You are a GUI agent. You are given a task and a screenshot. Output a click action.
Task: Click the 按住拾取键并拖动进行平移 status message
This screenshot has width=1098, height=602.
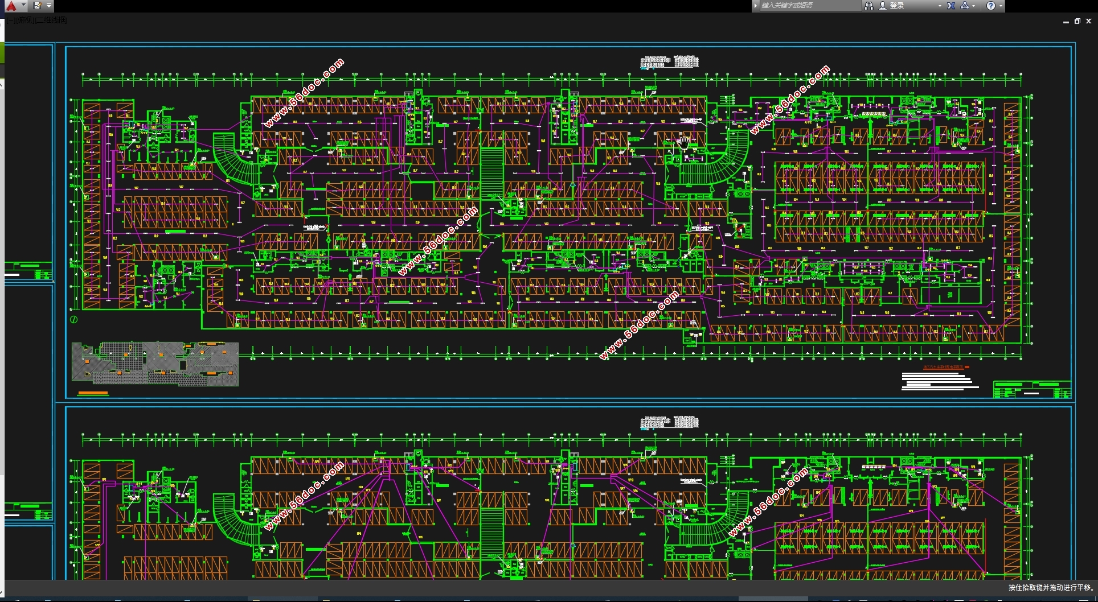[x=1051, y=587]
